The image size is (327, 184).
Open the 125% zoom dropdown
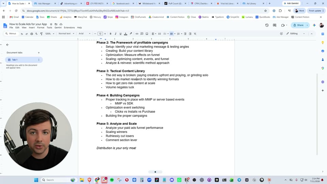(x=50, y=34)
